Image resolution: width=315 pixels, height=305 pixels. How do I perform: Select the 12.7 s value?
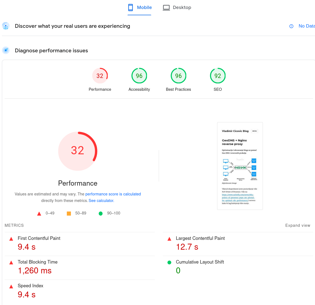pos(187,247)
